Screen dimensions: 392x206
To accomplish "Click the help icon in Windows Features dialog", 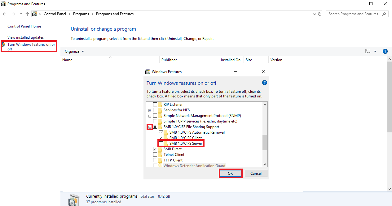I will point(264,83).
